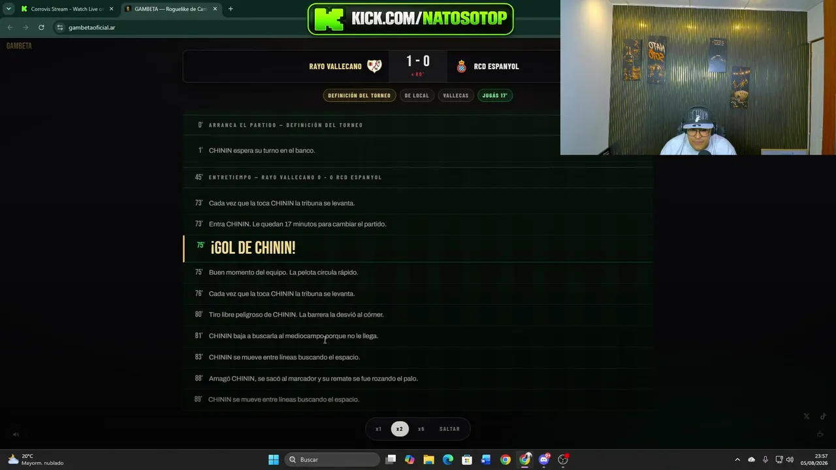Click the RCD Espanyol club crest
The height and width of the screenshot is (470, 836).
(462, 66)
